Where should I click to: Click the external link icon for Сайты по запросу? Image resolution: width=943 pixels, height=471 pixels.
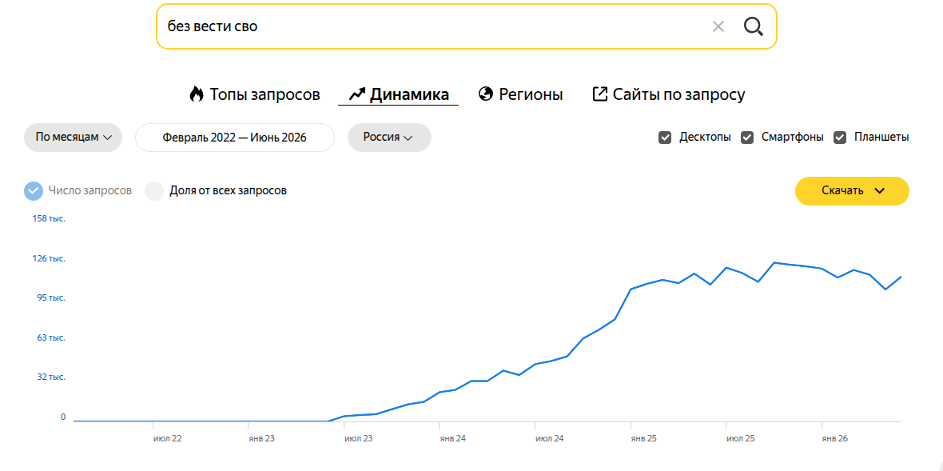(x=599, y=94)
